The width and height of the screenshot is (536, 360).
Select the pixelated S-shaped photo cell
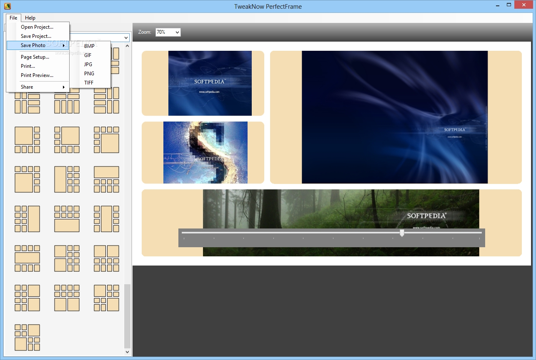[x=203, y=152]
